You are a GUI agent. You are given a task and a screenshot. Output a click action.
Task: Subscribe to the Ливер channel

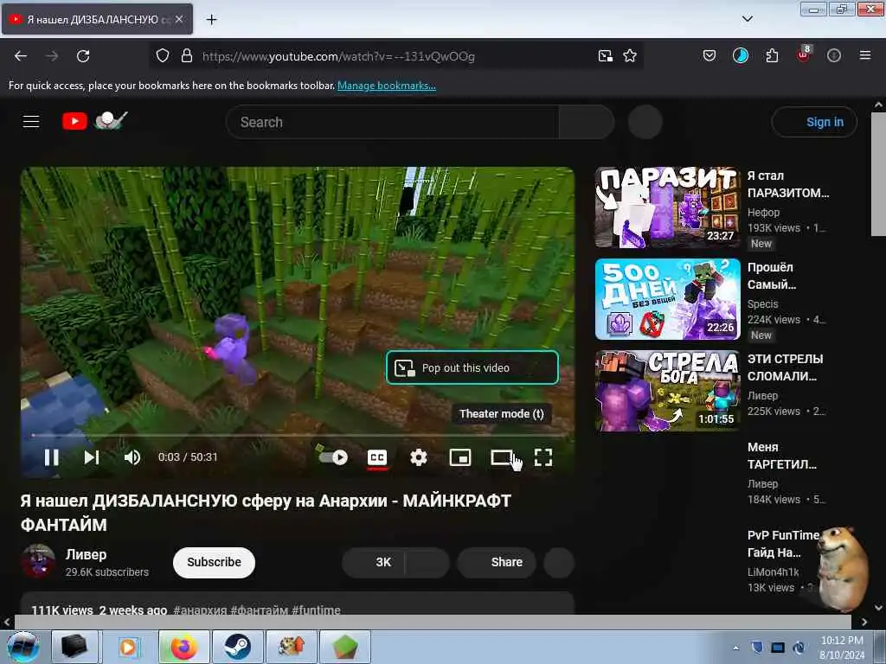coord(215,562)
